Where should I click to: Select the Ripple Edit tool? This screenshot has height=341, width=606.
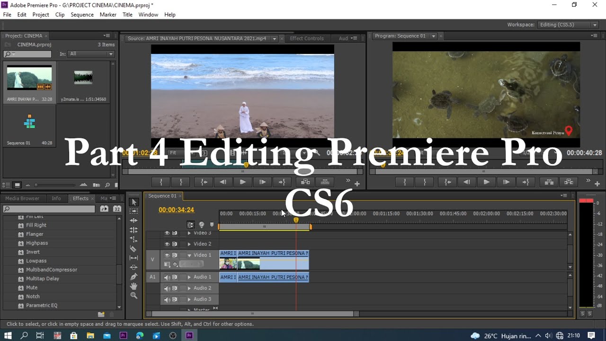click(134, 220)
